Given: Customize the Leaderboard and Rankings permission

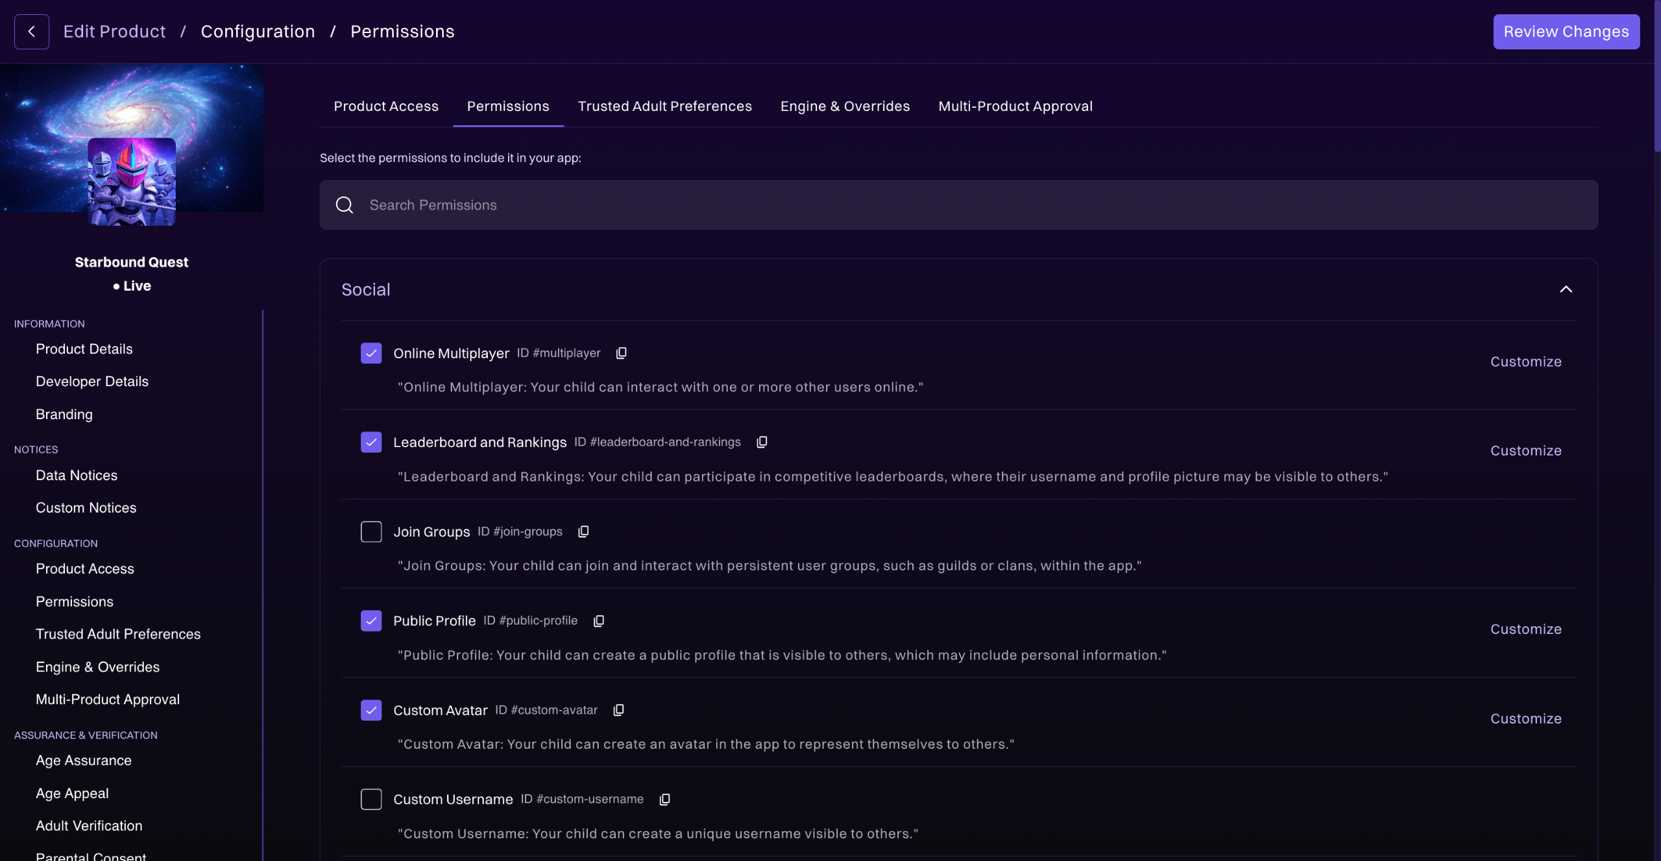Looking at the screenshot, I should coord(1525,450).
